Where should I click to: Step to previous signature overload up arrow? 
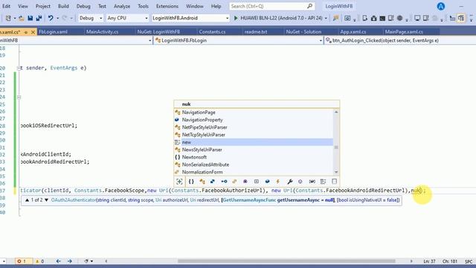coord(27,200)
